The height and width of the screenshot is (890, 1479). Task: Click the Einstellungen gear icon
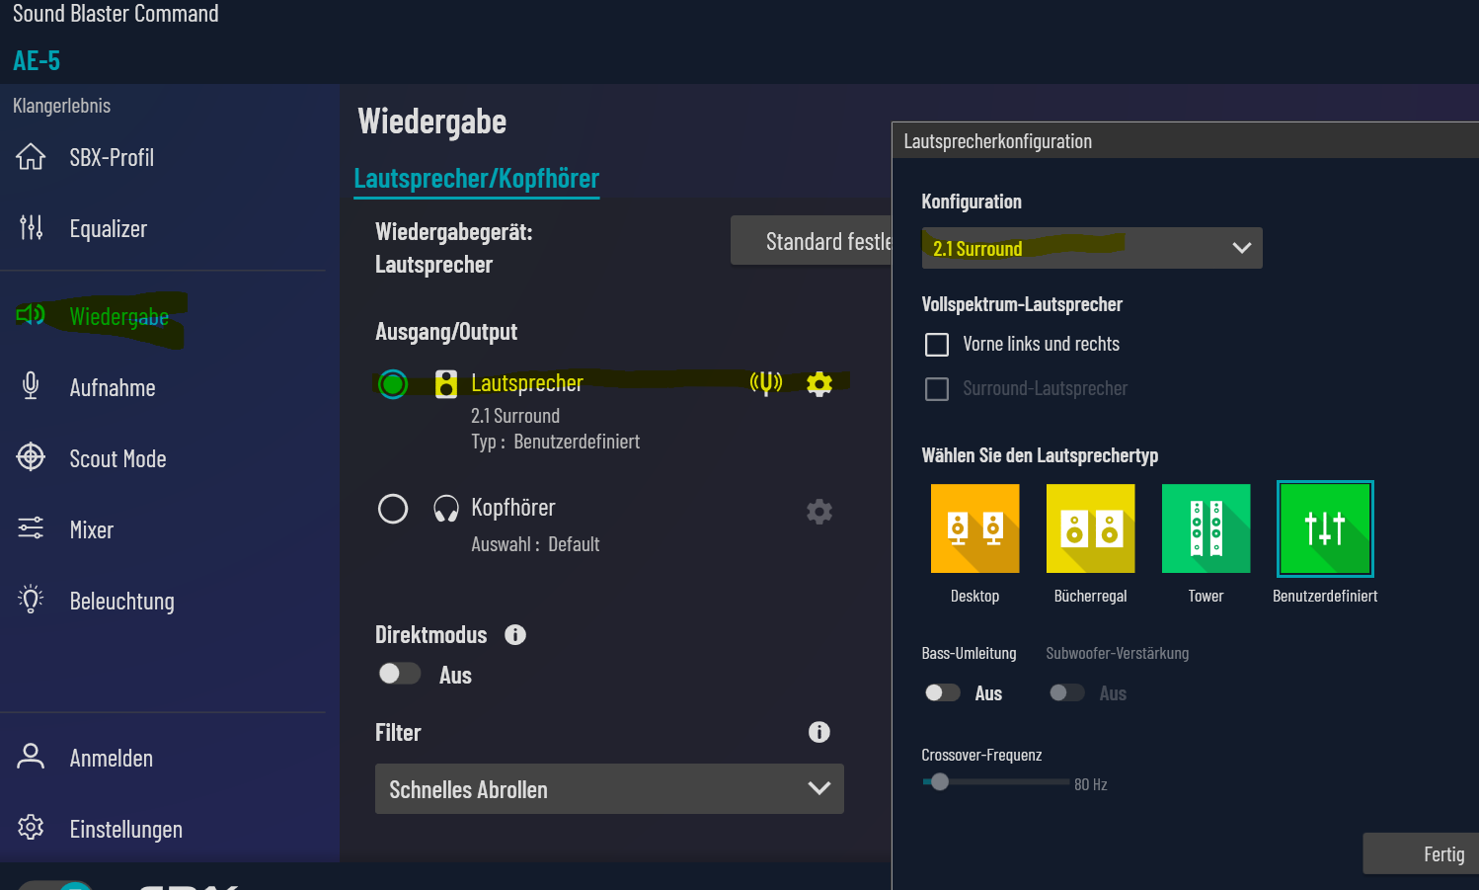tap(31, 828)
